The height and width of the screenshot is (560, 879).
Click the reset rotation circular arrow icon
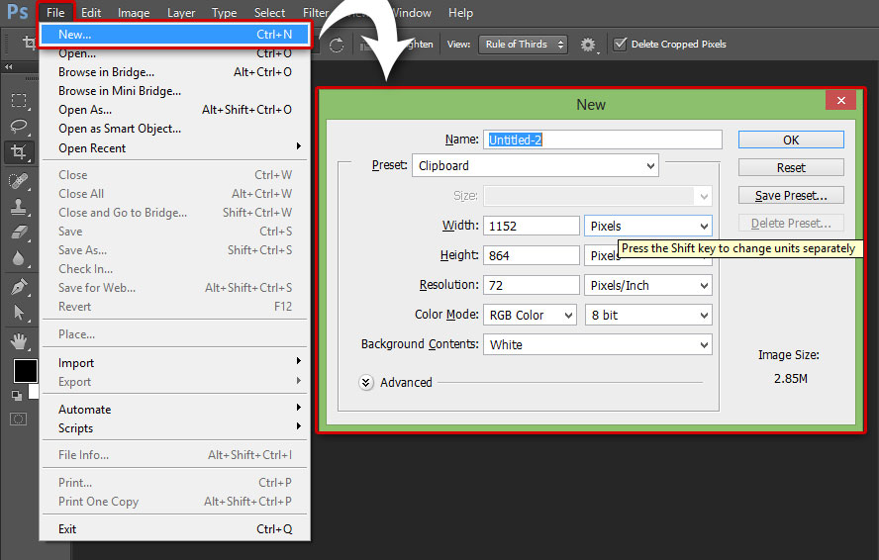[x=337, y=45]
